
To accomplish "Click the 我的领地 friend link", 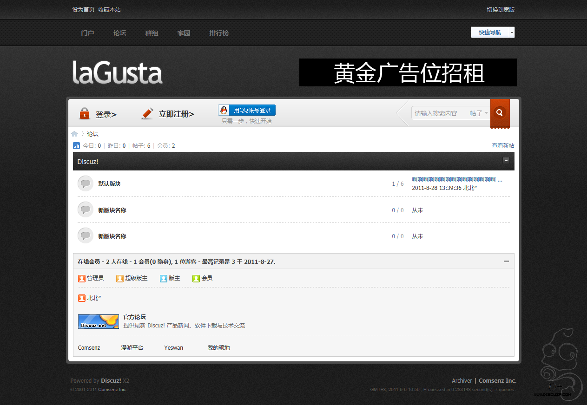I will click(x=218, y=348).
